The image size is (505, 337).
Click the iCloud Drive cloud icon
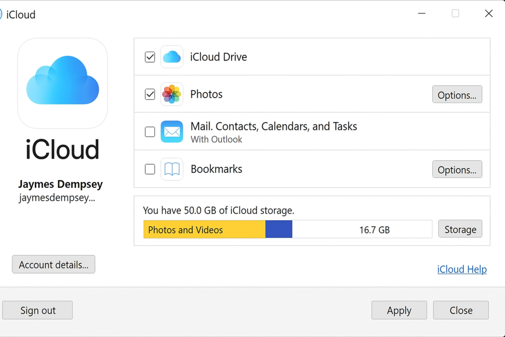coord(172,57)
